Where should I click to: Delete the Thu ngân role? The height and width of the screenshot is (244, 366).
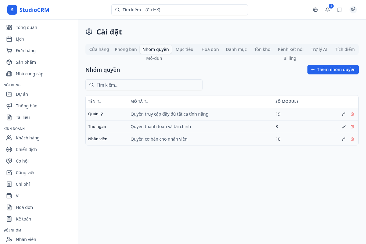pyautogui.click(x=352, y=127)
